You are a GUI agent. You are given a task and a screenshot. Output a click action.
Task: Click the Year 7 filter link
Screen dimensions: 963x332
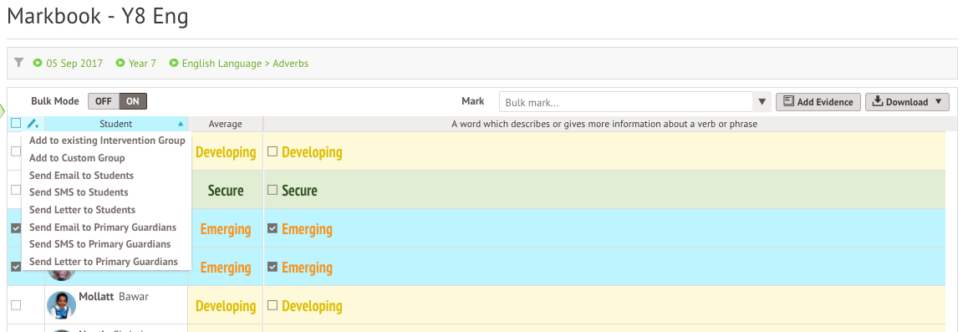(142, 64)
